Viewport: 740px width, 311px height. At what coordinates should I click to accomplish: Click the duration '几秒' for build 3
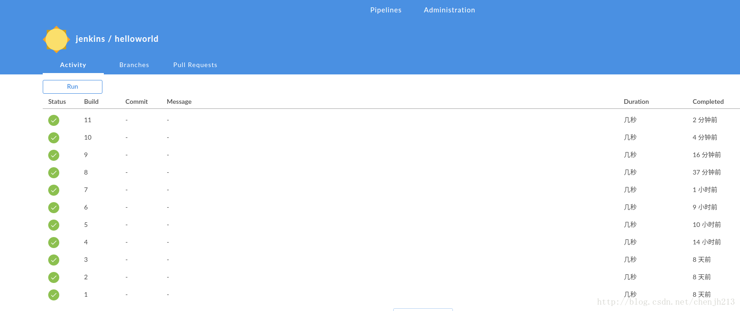[630, 260]
